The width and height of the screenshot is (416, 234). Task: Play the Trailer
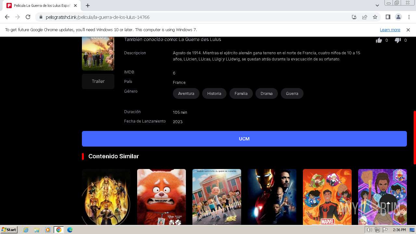(x=98, y=81)
